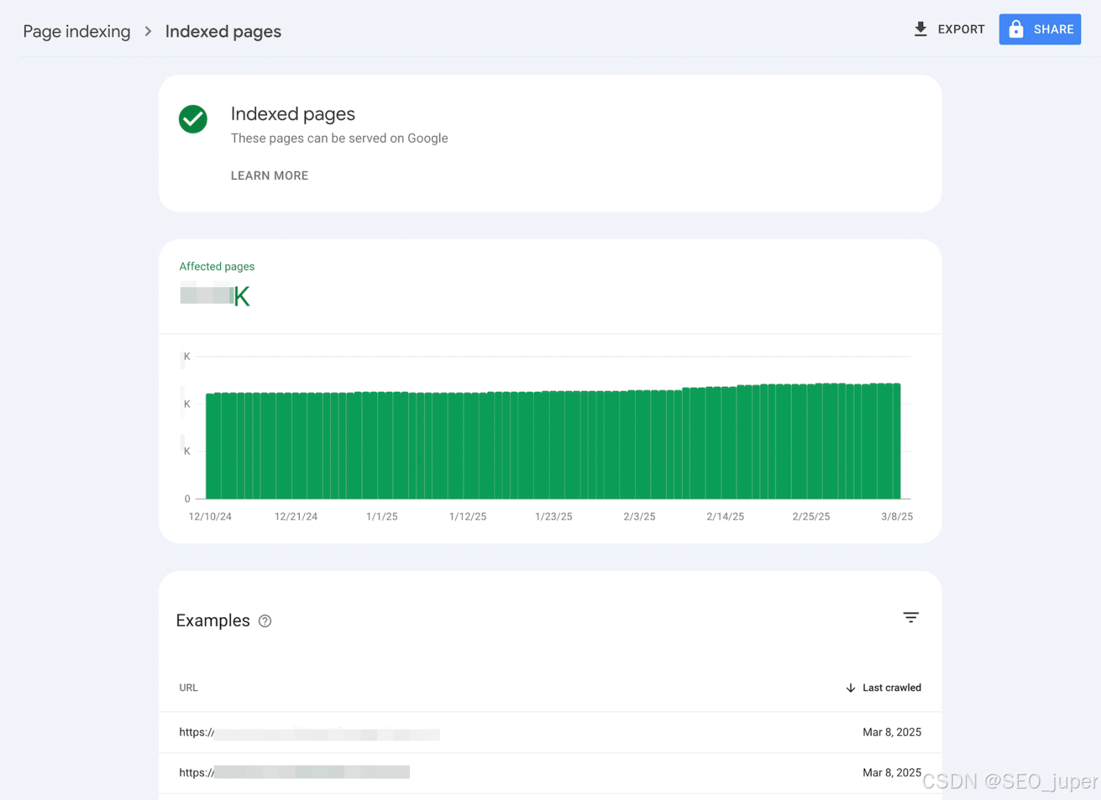Open the second example URL row
The width and height of the screenshot is (1101, 800).
pyautogui.click(x=550, y=773)
